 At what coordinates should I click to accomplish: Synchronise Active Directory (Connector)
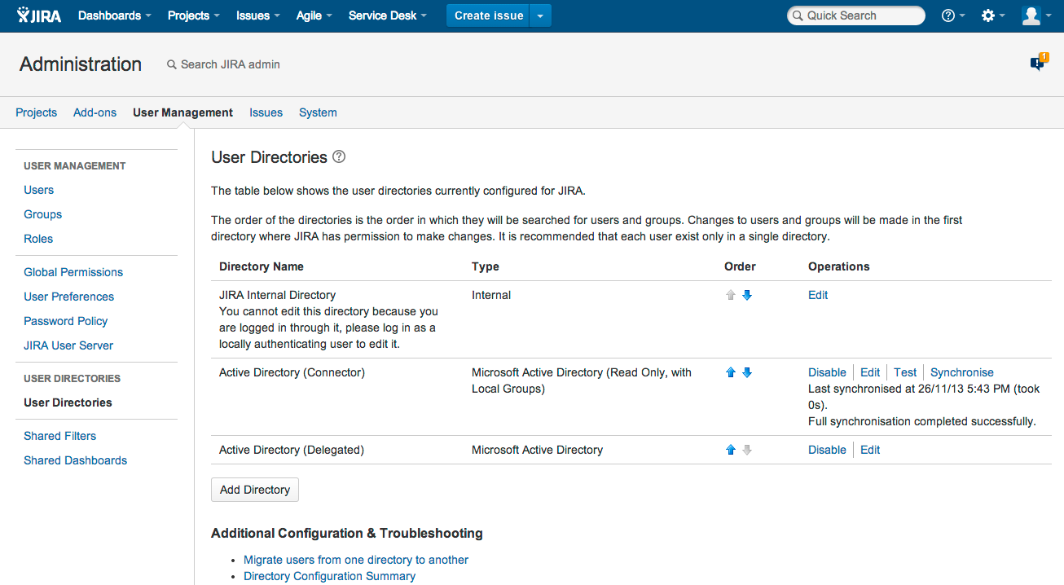(962, 372)
